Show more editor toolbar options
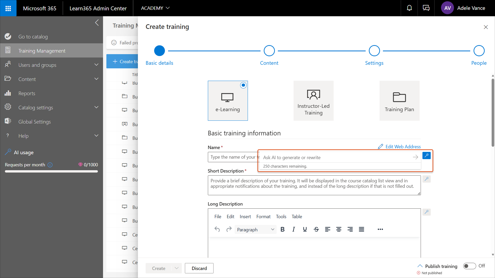Image resolution: width=495 pixels, height=278 pixels. pyautogui.click(x=380, y=229)
